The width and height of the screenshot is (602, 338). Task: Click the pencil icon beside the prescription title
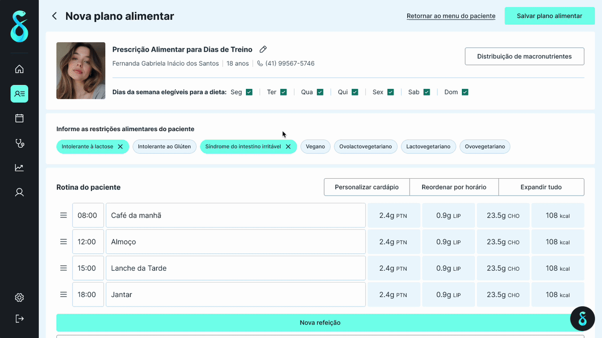262,49
